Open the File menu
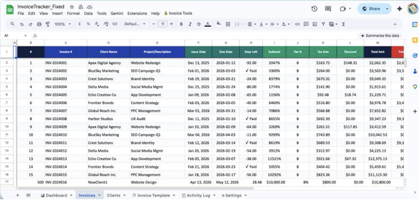Image resolution: width=419 pixels, height=200 pixels. [21, 13]
